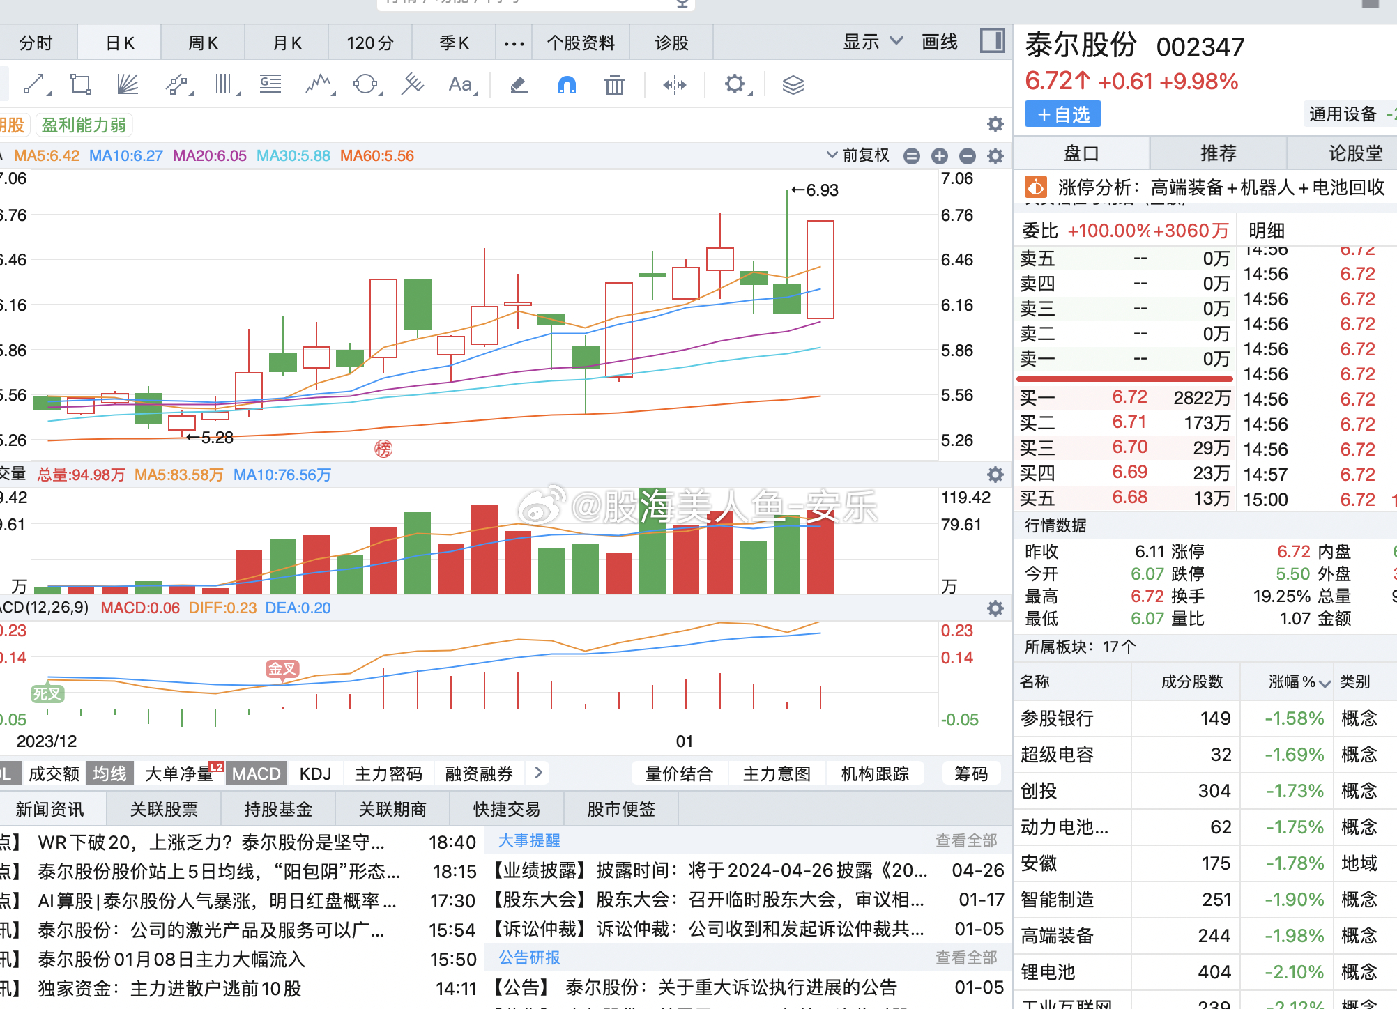
Task: Open settings gear beside 盈利能力弱 tag
Action: pos(995,124)
